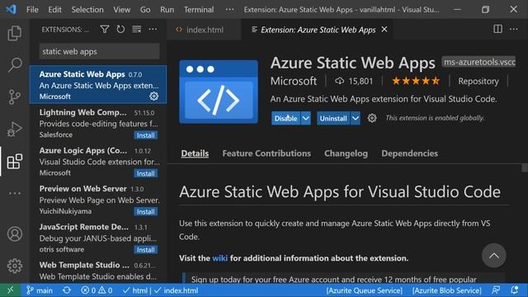Open remote window indicator in status bar
The image size is (528, 297).
(10, 290)
